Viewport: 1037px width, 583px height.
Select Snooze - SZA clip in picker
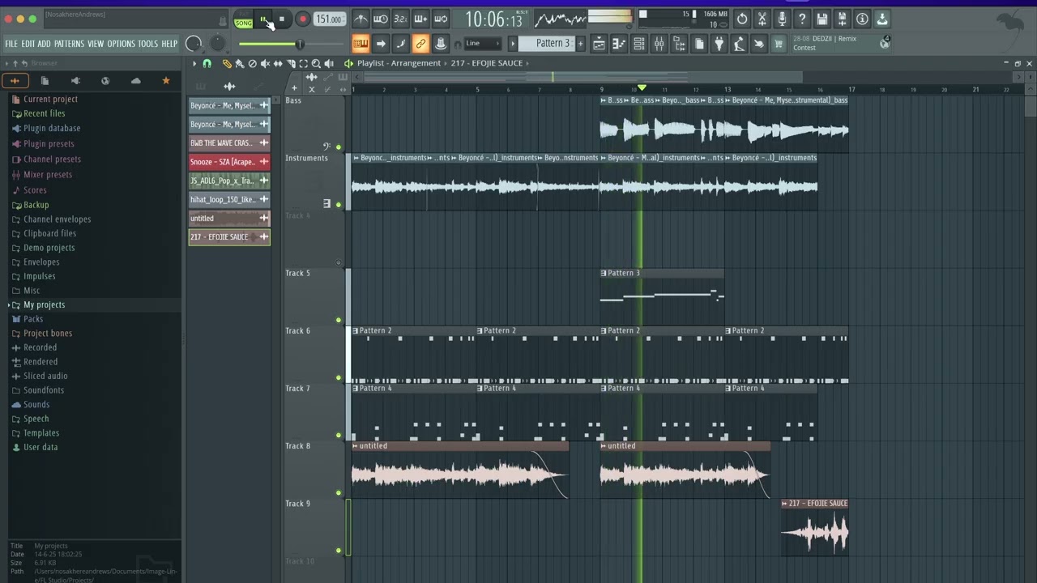pos(229,162)
